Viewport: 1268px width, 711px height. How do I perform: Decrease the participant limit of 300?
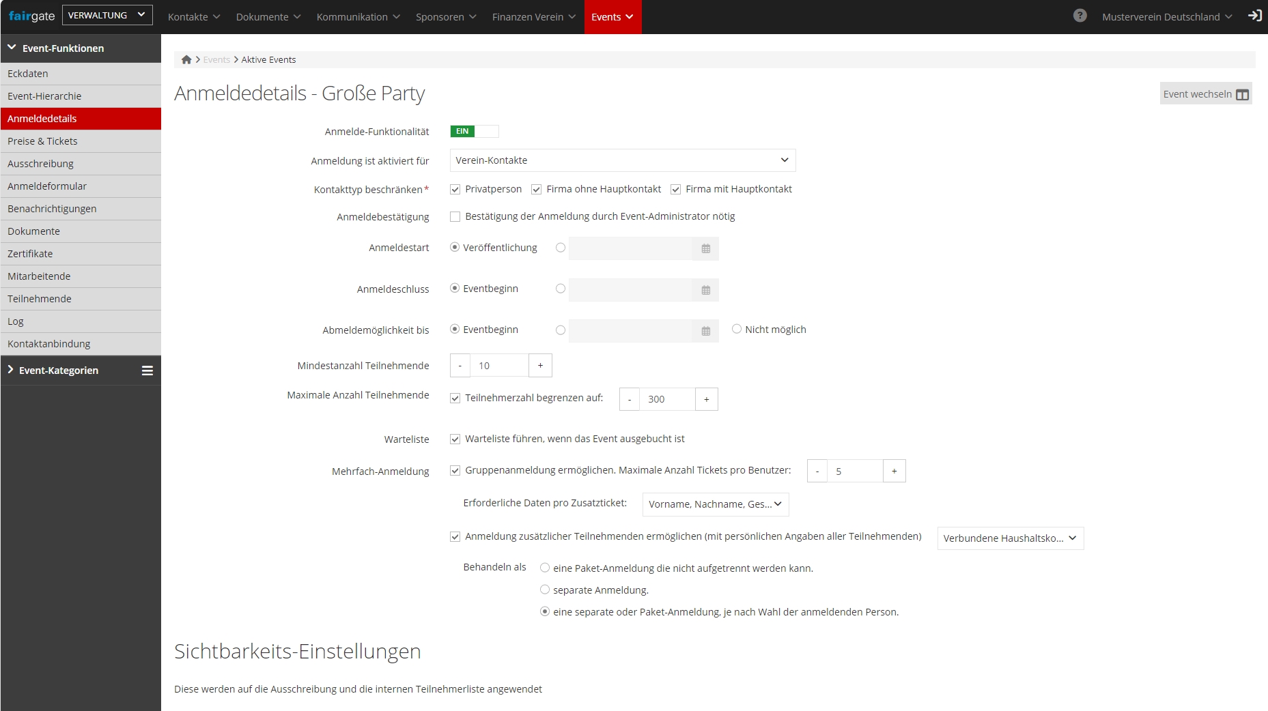(630, 399)
